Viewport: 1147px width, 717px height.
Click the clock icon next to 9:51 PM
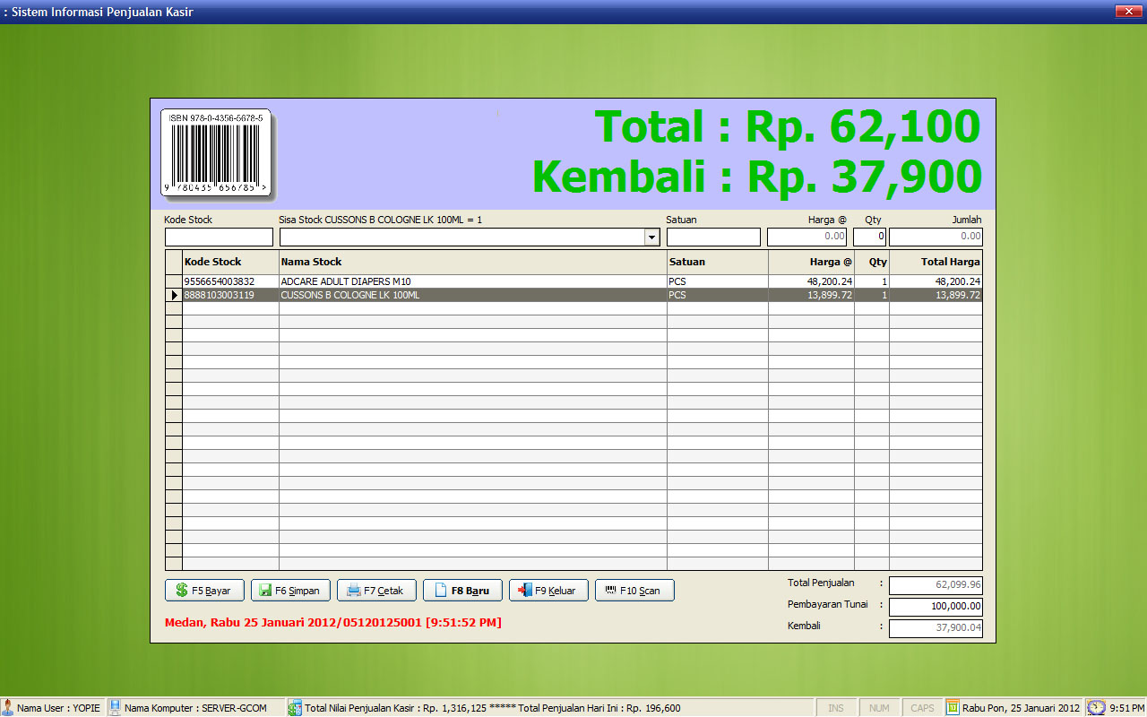(x=1096, y=708)
